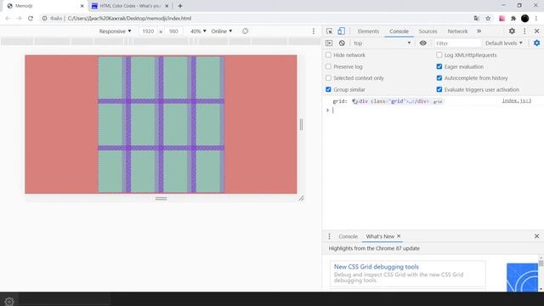Expand the logged div class grid element
This screenshot has height=306, width=544.
354,101
